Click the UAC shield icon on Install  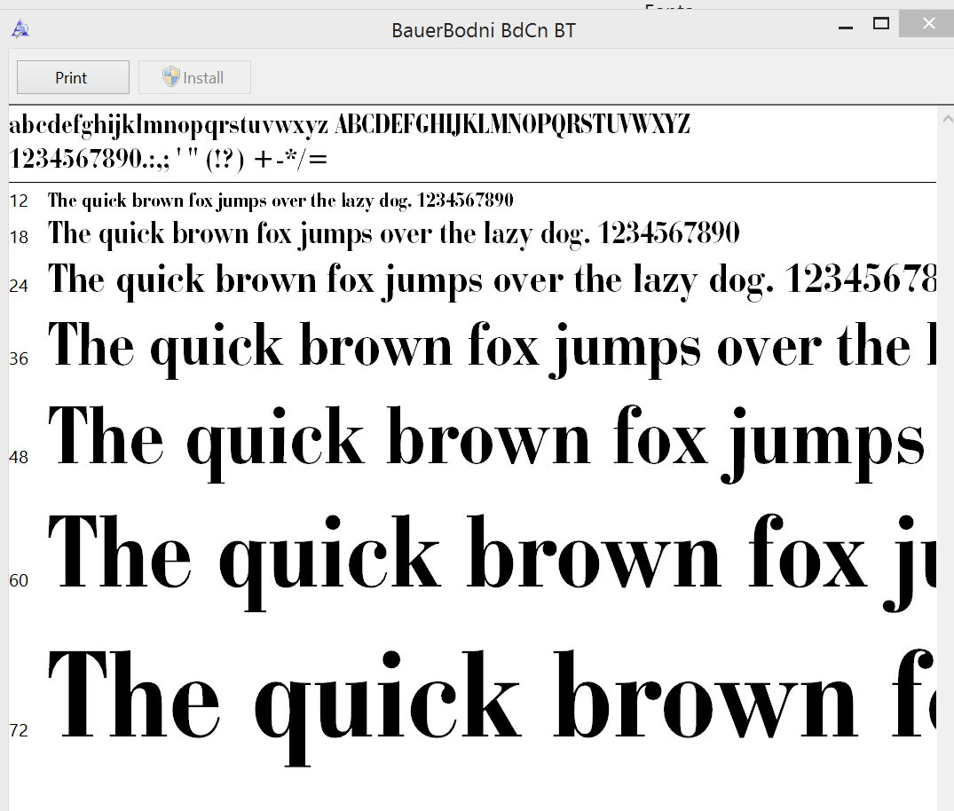[x=170, y=77]
